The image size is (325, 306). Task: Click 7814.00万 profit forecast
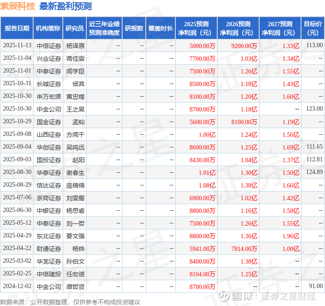pos(244,249)
